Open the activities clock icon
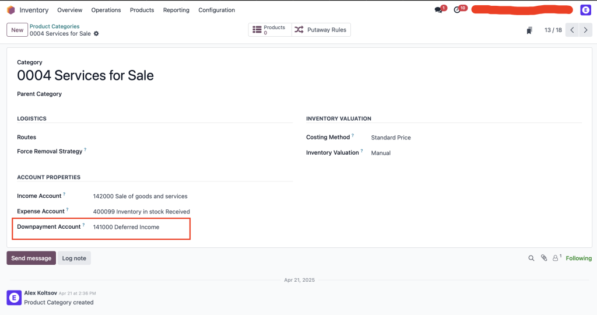Screen dimensions: 597x315 pyautogui.click(x=457, y=10)
